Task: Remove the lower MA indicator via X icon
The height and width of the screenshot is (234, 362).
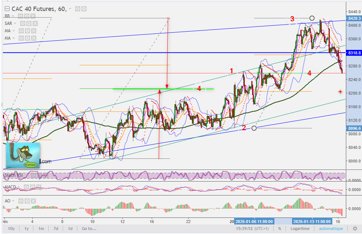Action: (34, 38)
